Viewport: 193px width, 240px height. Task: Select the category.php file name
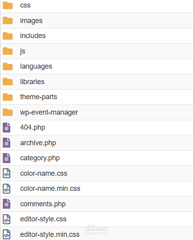tap(40, 158)
